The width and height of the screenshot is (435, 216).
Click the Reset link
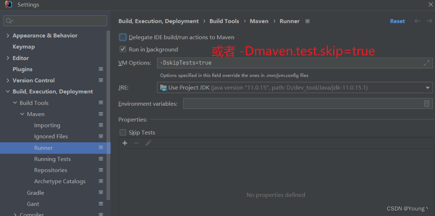click(x=397, y=21)
